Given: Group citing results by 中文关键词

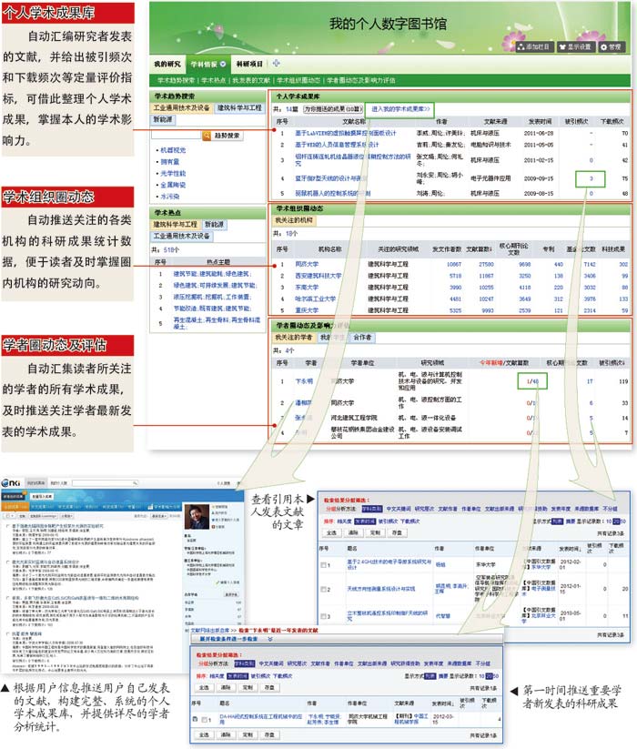Looking at the screenshot, I should [399, 510].
